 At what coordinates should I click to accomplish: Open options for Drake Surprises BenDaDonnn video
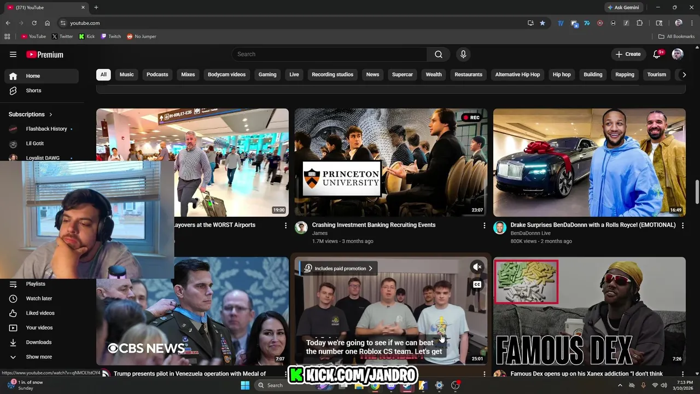point(682,225)
